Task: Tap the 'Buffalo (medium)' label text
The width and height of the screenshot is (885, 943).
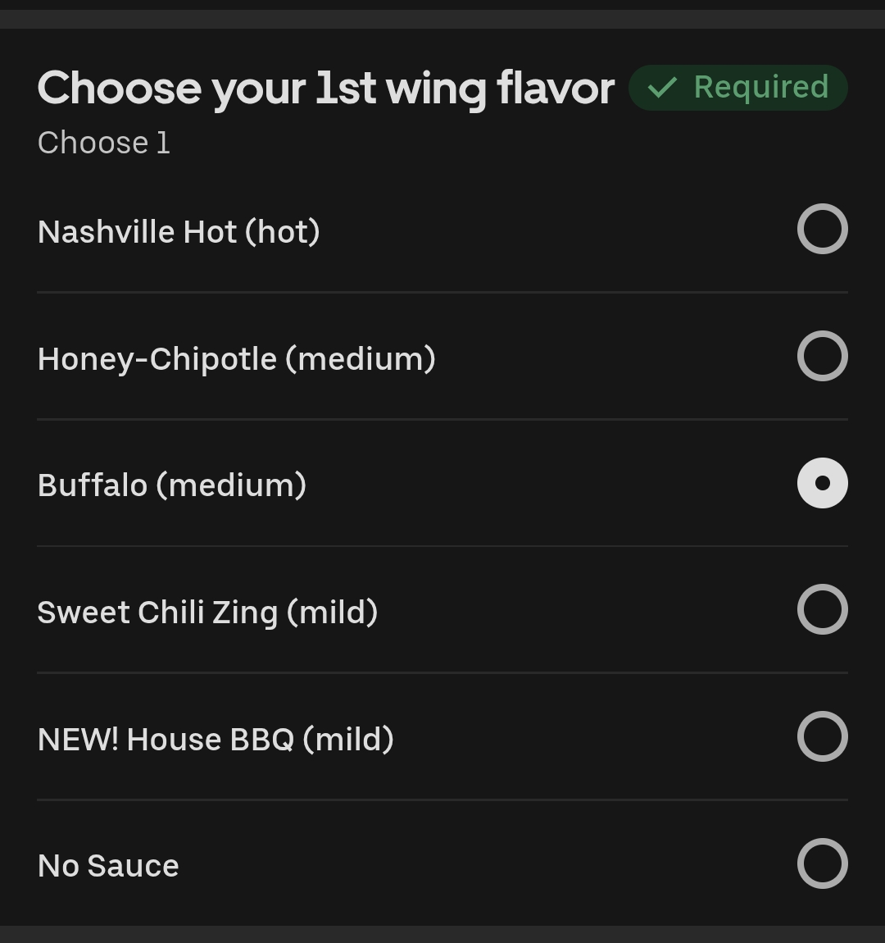Action: (x=172, y=485)
